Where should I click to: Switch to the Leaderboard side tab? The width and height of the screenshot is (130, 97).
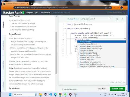click(4, 65)
